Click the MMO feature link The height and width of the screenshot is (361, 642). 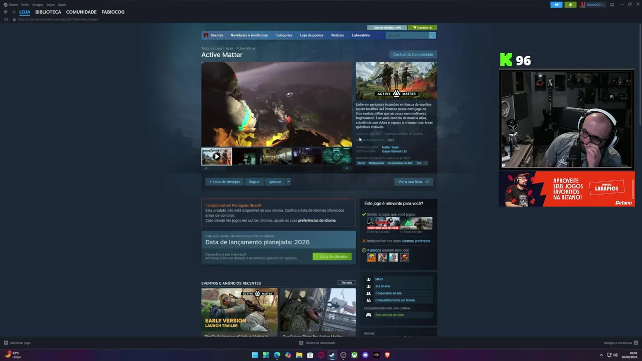pos(379,279)
